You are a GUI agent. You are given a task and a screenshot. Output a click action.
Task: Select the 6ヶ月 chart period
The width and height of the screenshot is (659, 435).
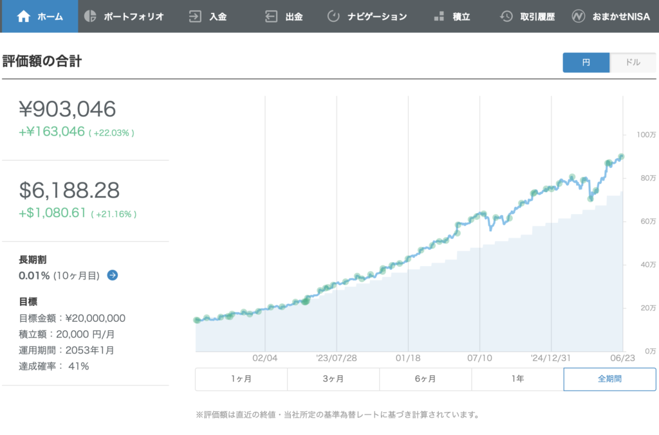(x=425, y=379)
